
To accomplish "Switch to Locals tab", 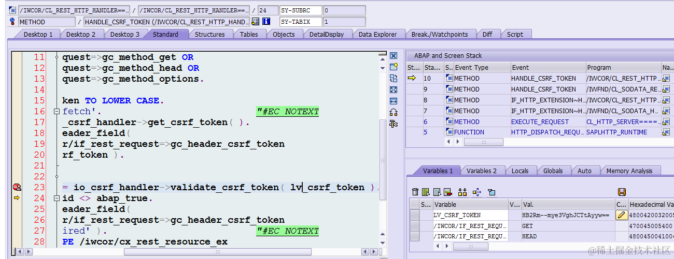I will (x=520, y=171).
